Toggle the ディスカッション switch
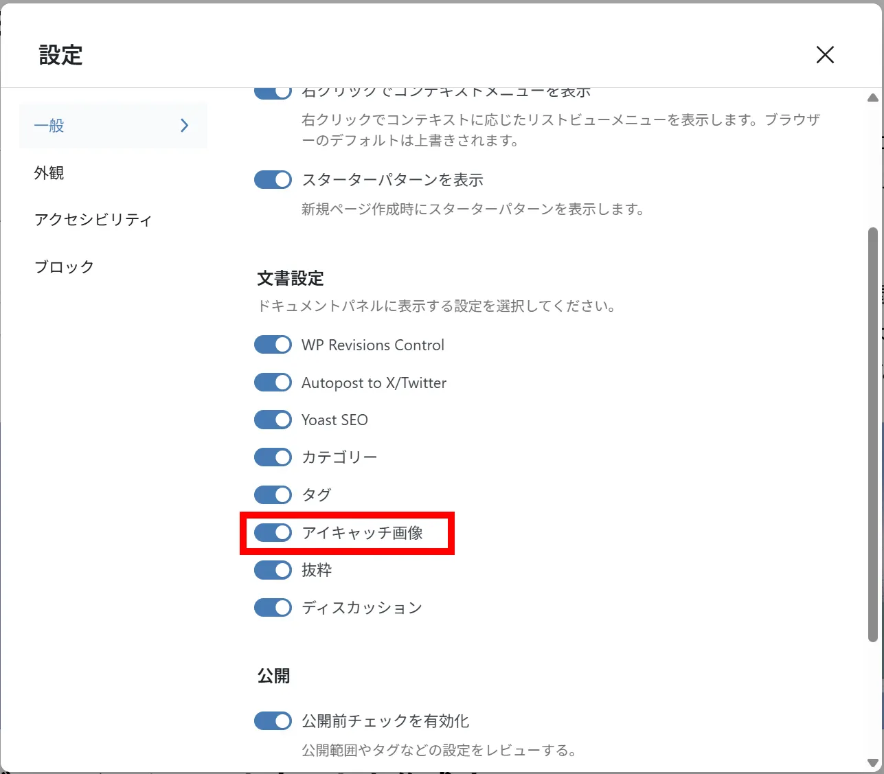The height and width of the screenshot is (774, 884). (x=273, y=608)
